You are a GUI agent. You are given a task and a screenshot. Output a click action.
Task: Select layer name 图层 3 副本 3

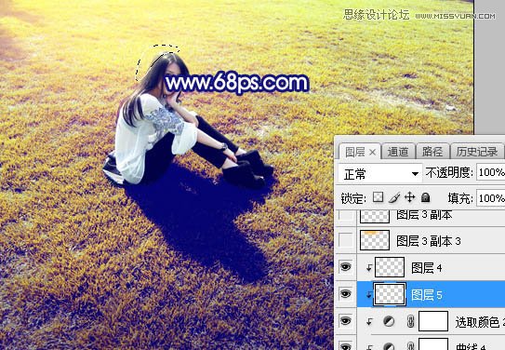click(429, 241)
